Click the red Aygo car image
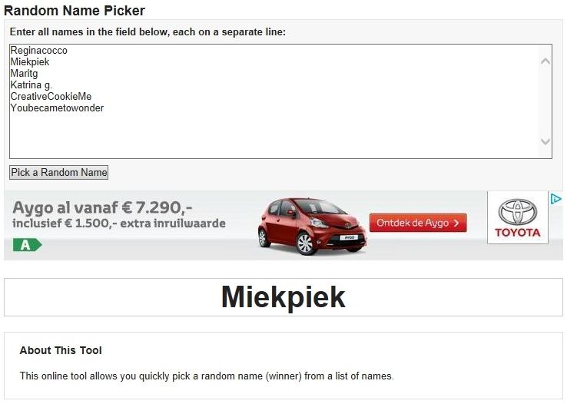Viewport: 567px width, 404px height. 312,227
